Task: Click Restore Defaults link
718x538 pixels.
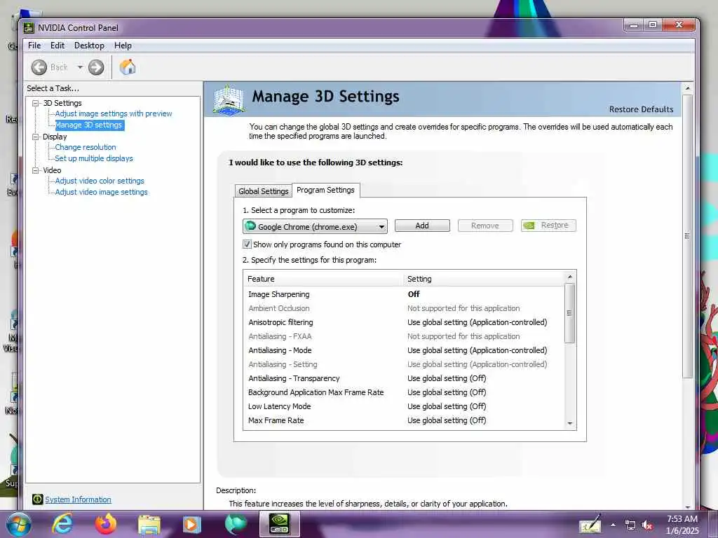Action: pyautogui.click(x=641, y=109)
